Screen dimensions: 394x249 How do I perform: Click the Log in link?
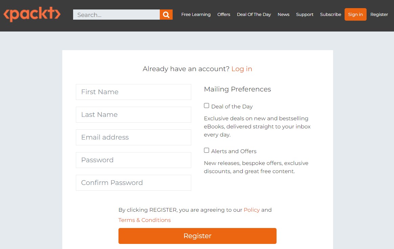(242, 69)
